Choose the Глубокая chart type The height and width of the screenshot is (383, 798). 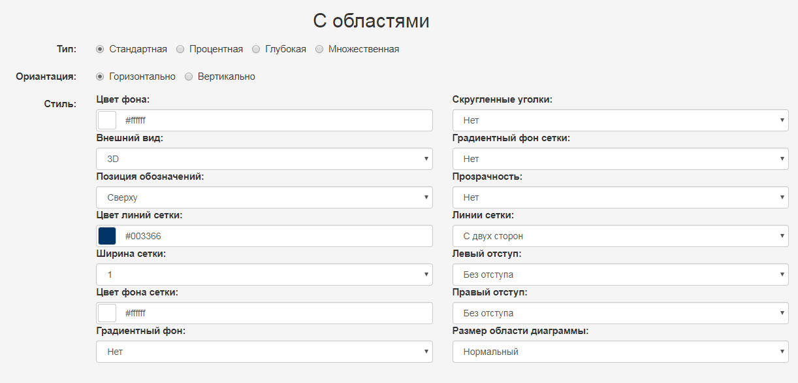coord(255,48)
